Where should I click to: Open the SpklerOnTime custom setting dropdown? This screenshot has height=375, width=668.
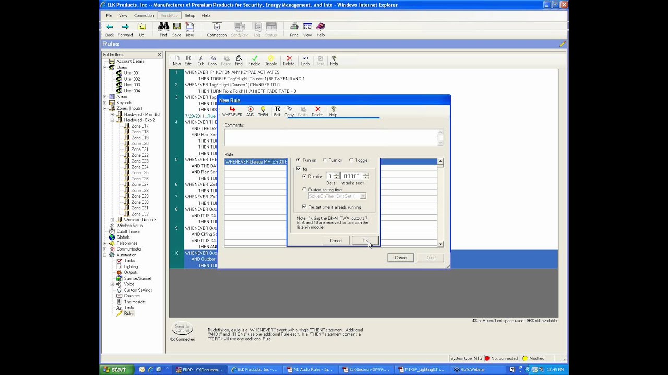tap(363, 196)
